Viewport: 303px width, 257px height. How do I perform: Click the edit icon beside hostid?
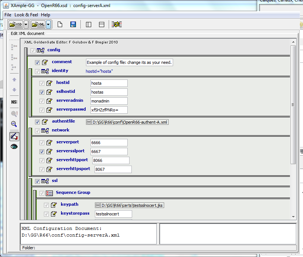(50, 83)
